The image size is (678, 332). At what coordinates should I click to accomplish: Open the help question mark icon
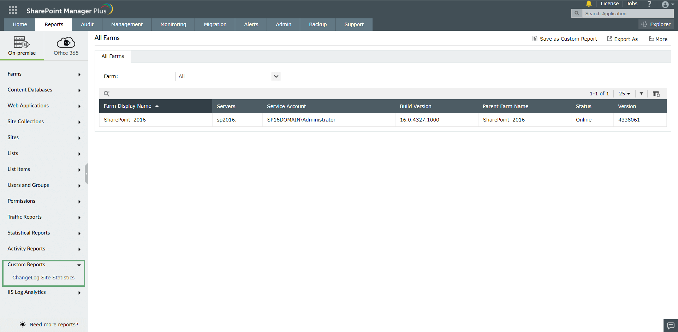point(649,4)
